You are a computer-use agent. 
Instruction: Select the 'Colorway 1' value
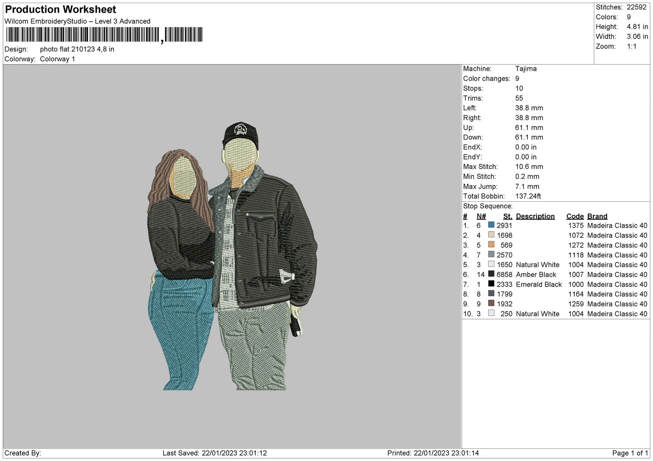point(58,59)
